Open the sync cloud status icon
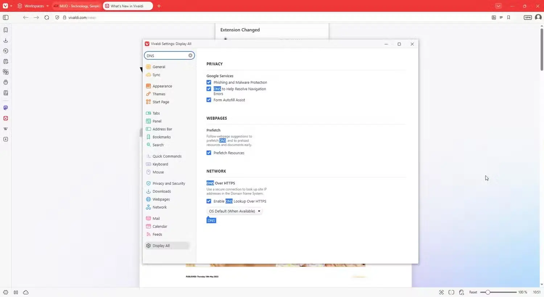This screenshot has height=297, width=544. [26, 292]
